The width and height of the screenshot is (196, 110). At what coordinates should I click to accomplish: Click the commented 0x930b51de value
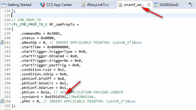pyautogui.click(x=83, y=97)
